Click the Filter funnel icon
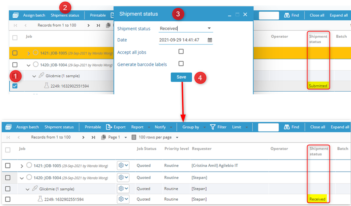This screenshot has height=206, width=351. [213, 127]
